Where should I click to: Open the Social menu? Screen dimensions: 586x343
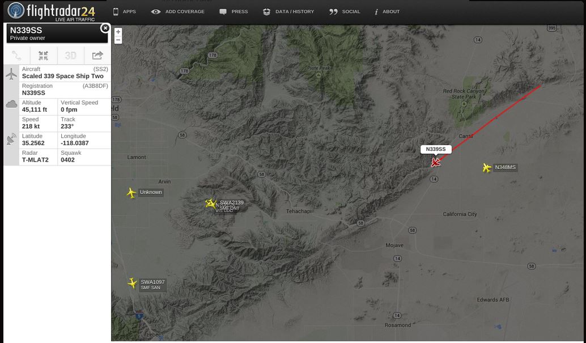(345, 11)
